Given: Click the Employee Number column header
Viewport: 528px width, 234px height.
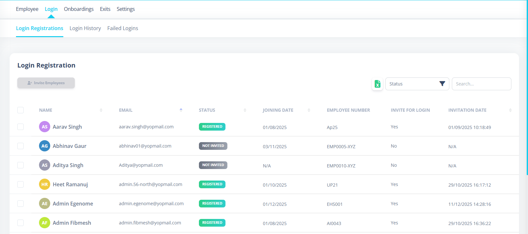Looking at the screenshot, I should coord(348,110).
